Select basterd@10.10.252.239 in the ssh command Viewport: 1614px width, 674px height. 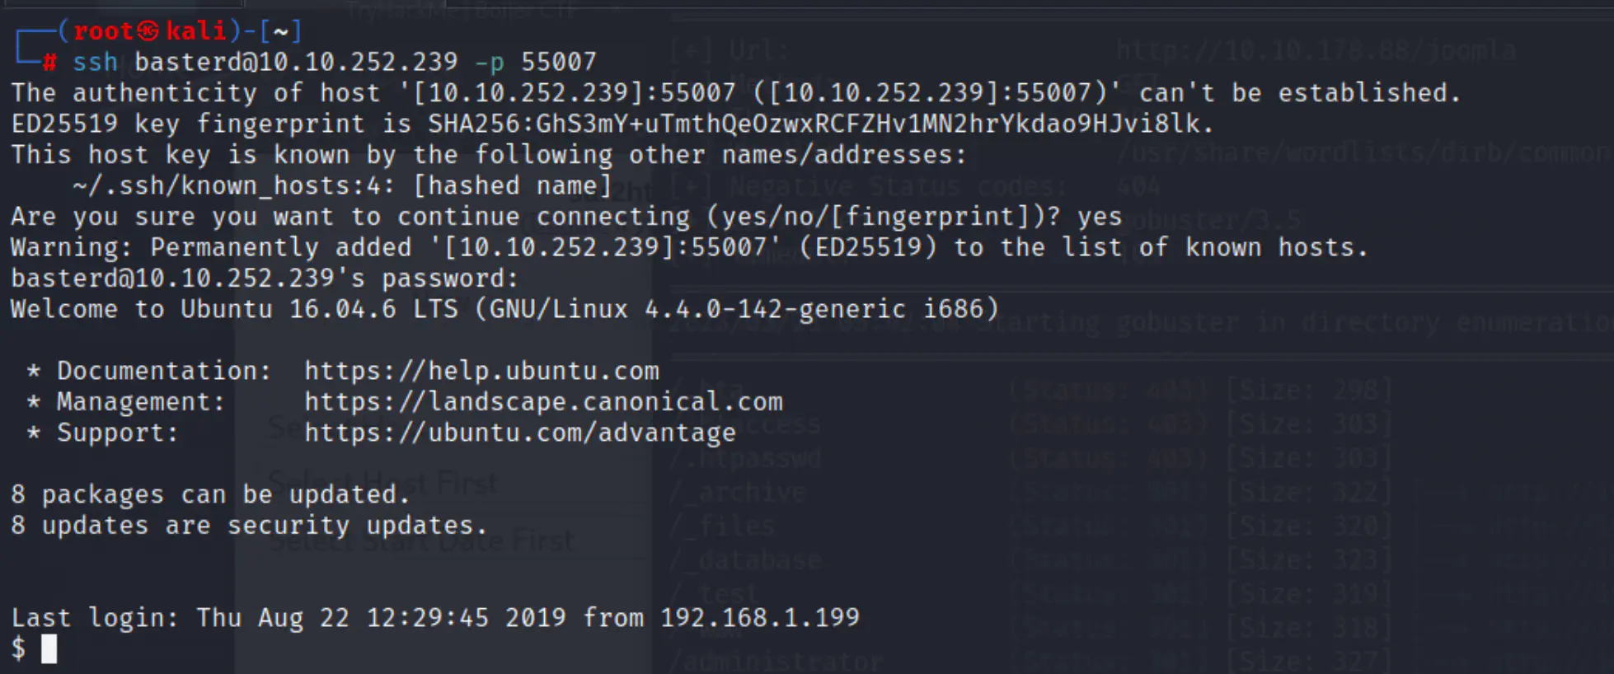[x=296, y=62]
